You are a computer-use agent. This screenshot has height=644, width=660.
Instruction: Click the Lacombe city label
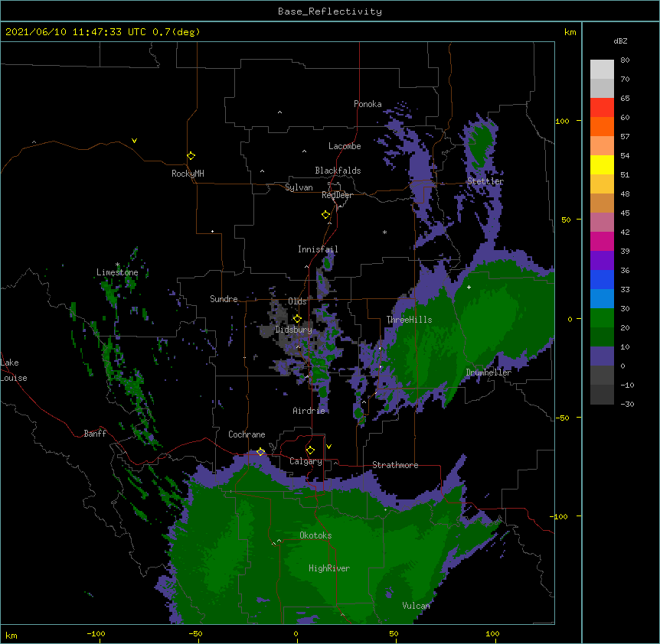tap(345, 146)
